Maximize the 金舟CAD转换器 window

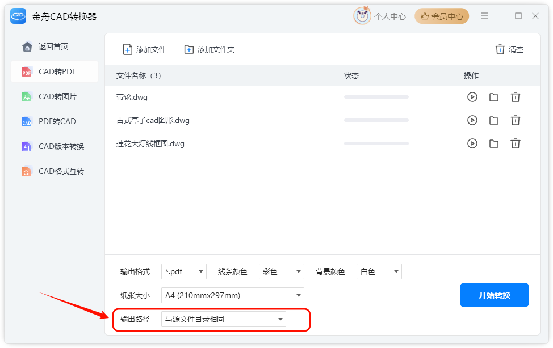(518, 16)
